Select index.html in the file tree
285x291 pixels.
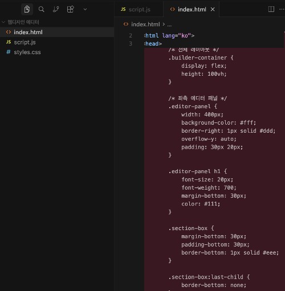[x=57, y=32]
